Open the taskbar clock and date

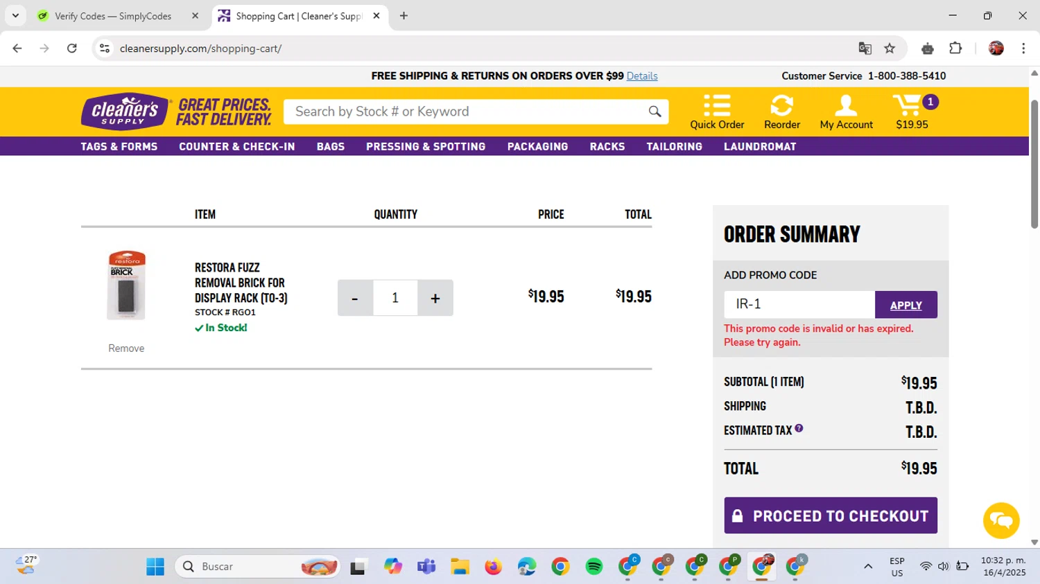click(x=1003, y=567)
